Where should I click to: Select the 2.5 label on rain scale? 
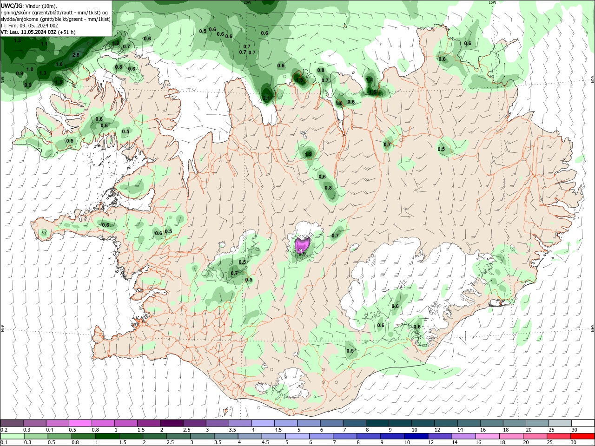(x=170, y=442)
